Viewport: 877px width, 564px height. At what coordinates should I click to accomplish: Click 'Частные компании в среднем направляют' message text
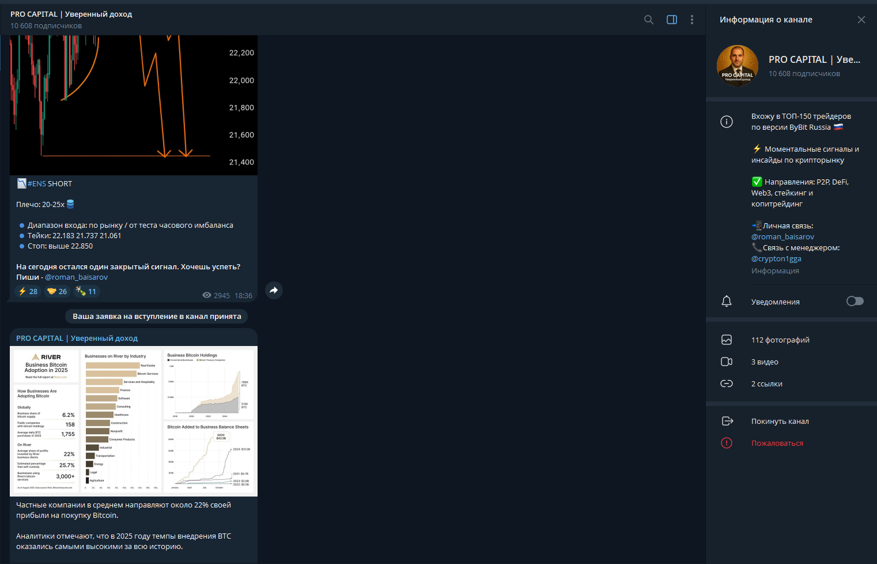[x=123, y=510]
